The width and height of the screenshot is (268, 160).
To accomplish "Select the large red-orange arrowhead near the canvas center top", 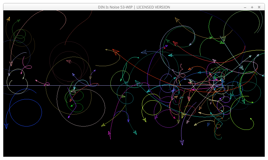I will [116, 52].
